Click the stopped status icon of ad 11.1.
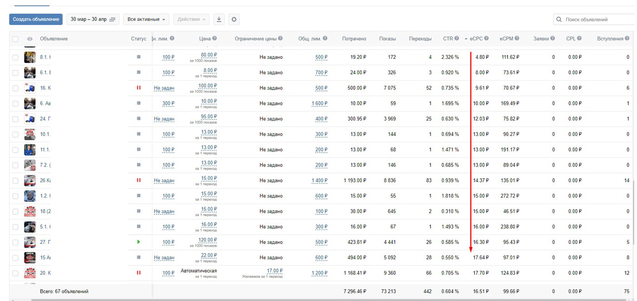 138,149
